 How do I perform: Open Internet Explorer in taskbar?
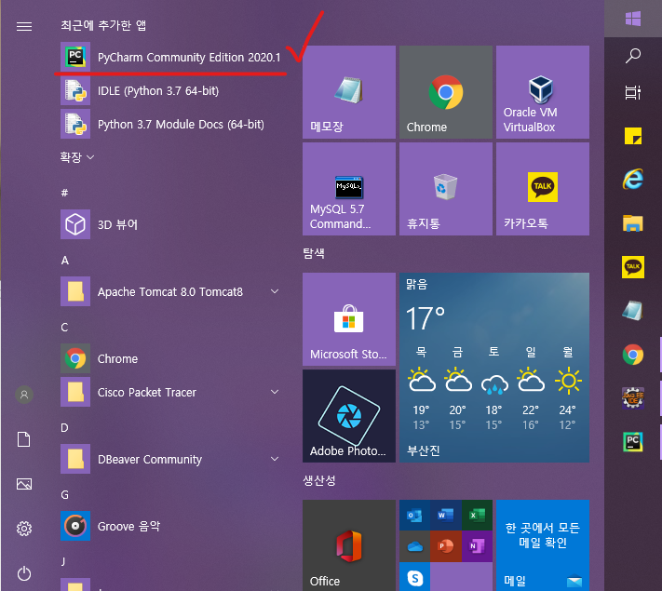[x=633, y=179]
